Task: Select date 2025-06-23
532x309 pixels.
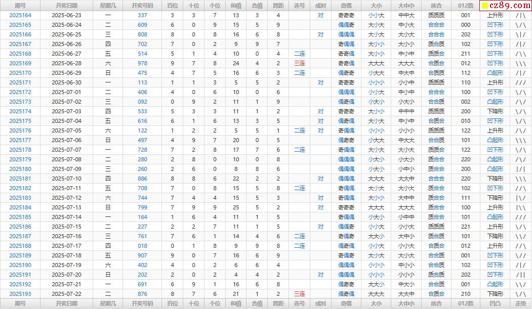Action: coord(66,15)
